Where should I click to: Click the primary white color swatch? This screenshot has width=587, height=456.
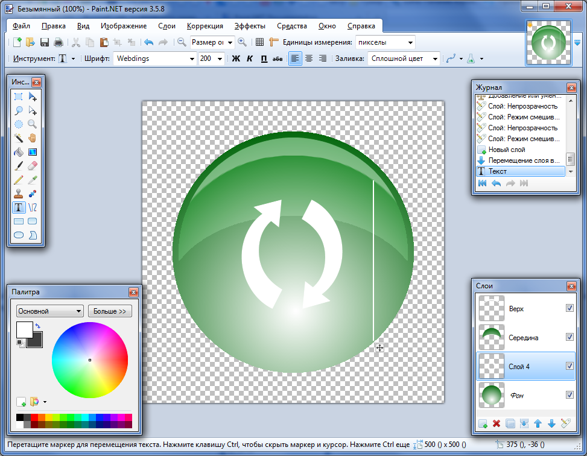pyautogui.click(x=24, y=330)
